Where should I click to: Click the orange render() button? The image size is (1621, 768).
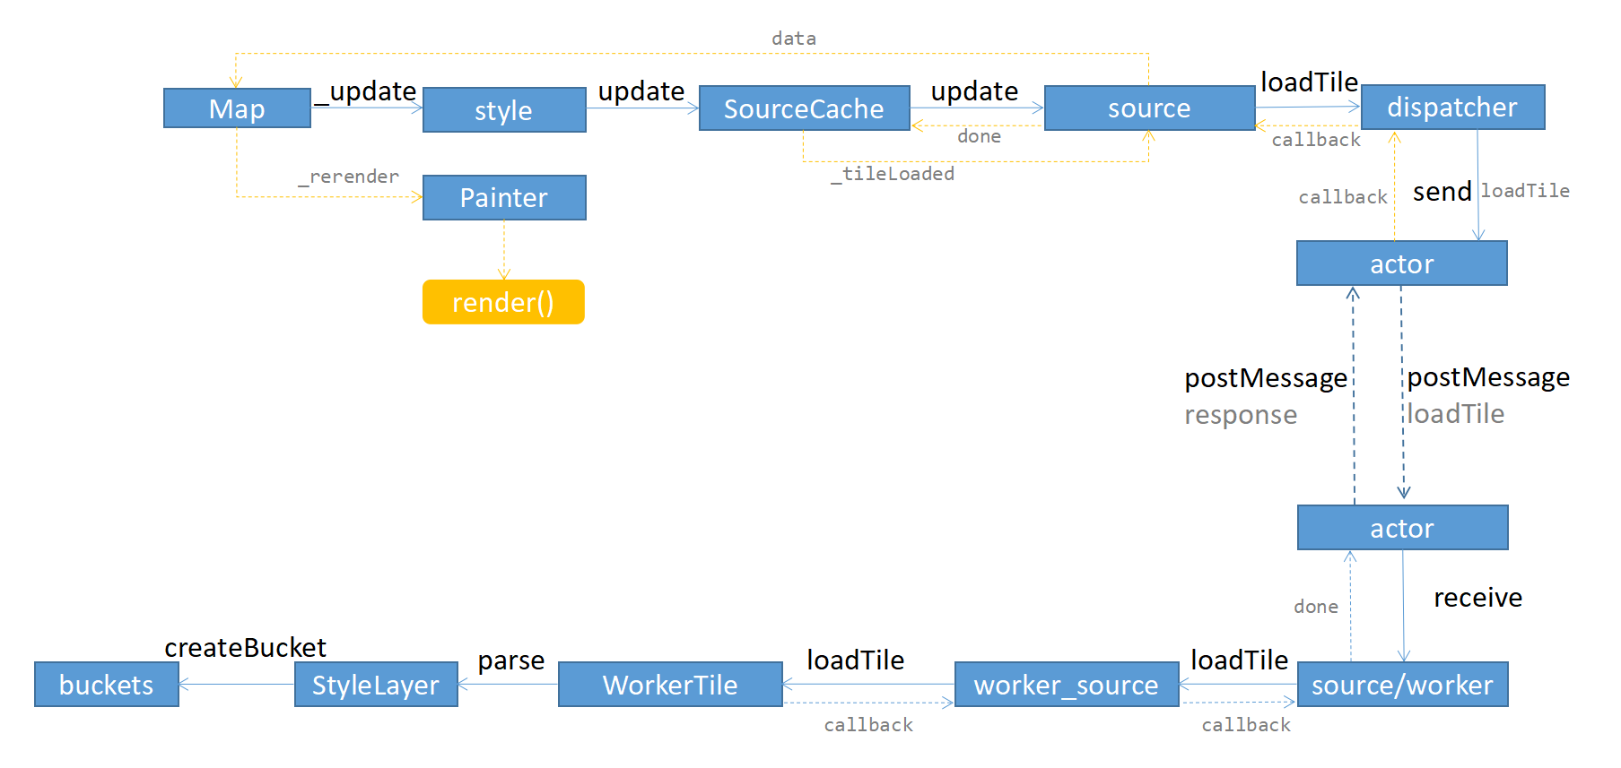pos(503,302)
